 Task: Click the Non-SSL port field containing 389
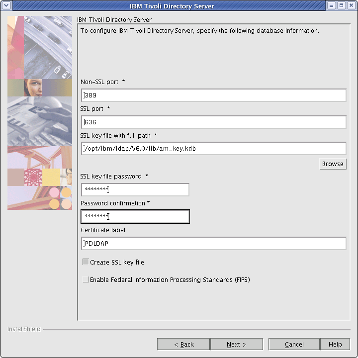point(213,95)
